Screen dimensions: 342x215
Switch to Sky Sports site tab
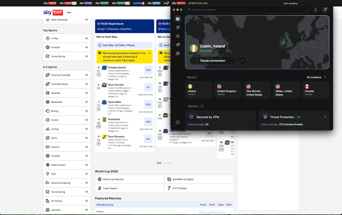coord(179,3)
